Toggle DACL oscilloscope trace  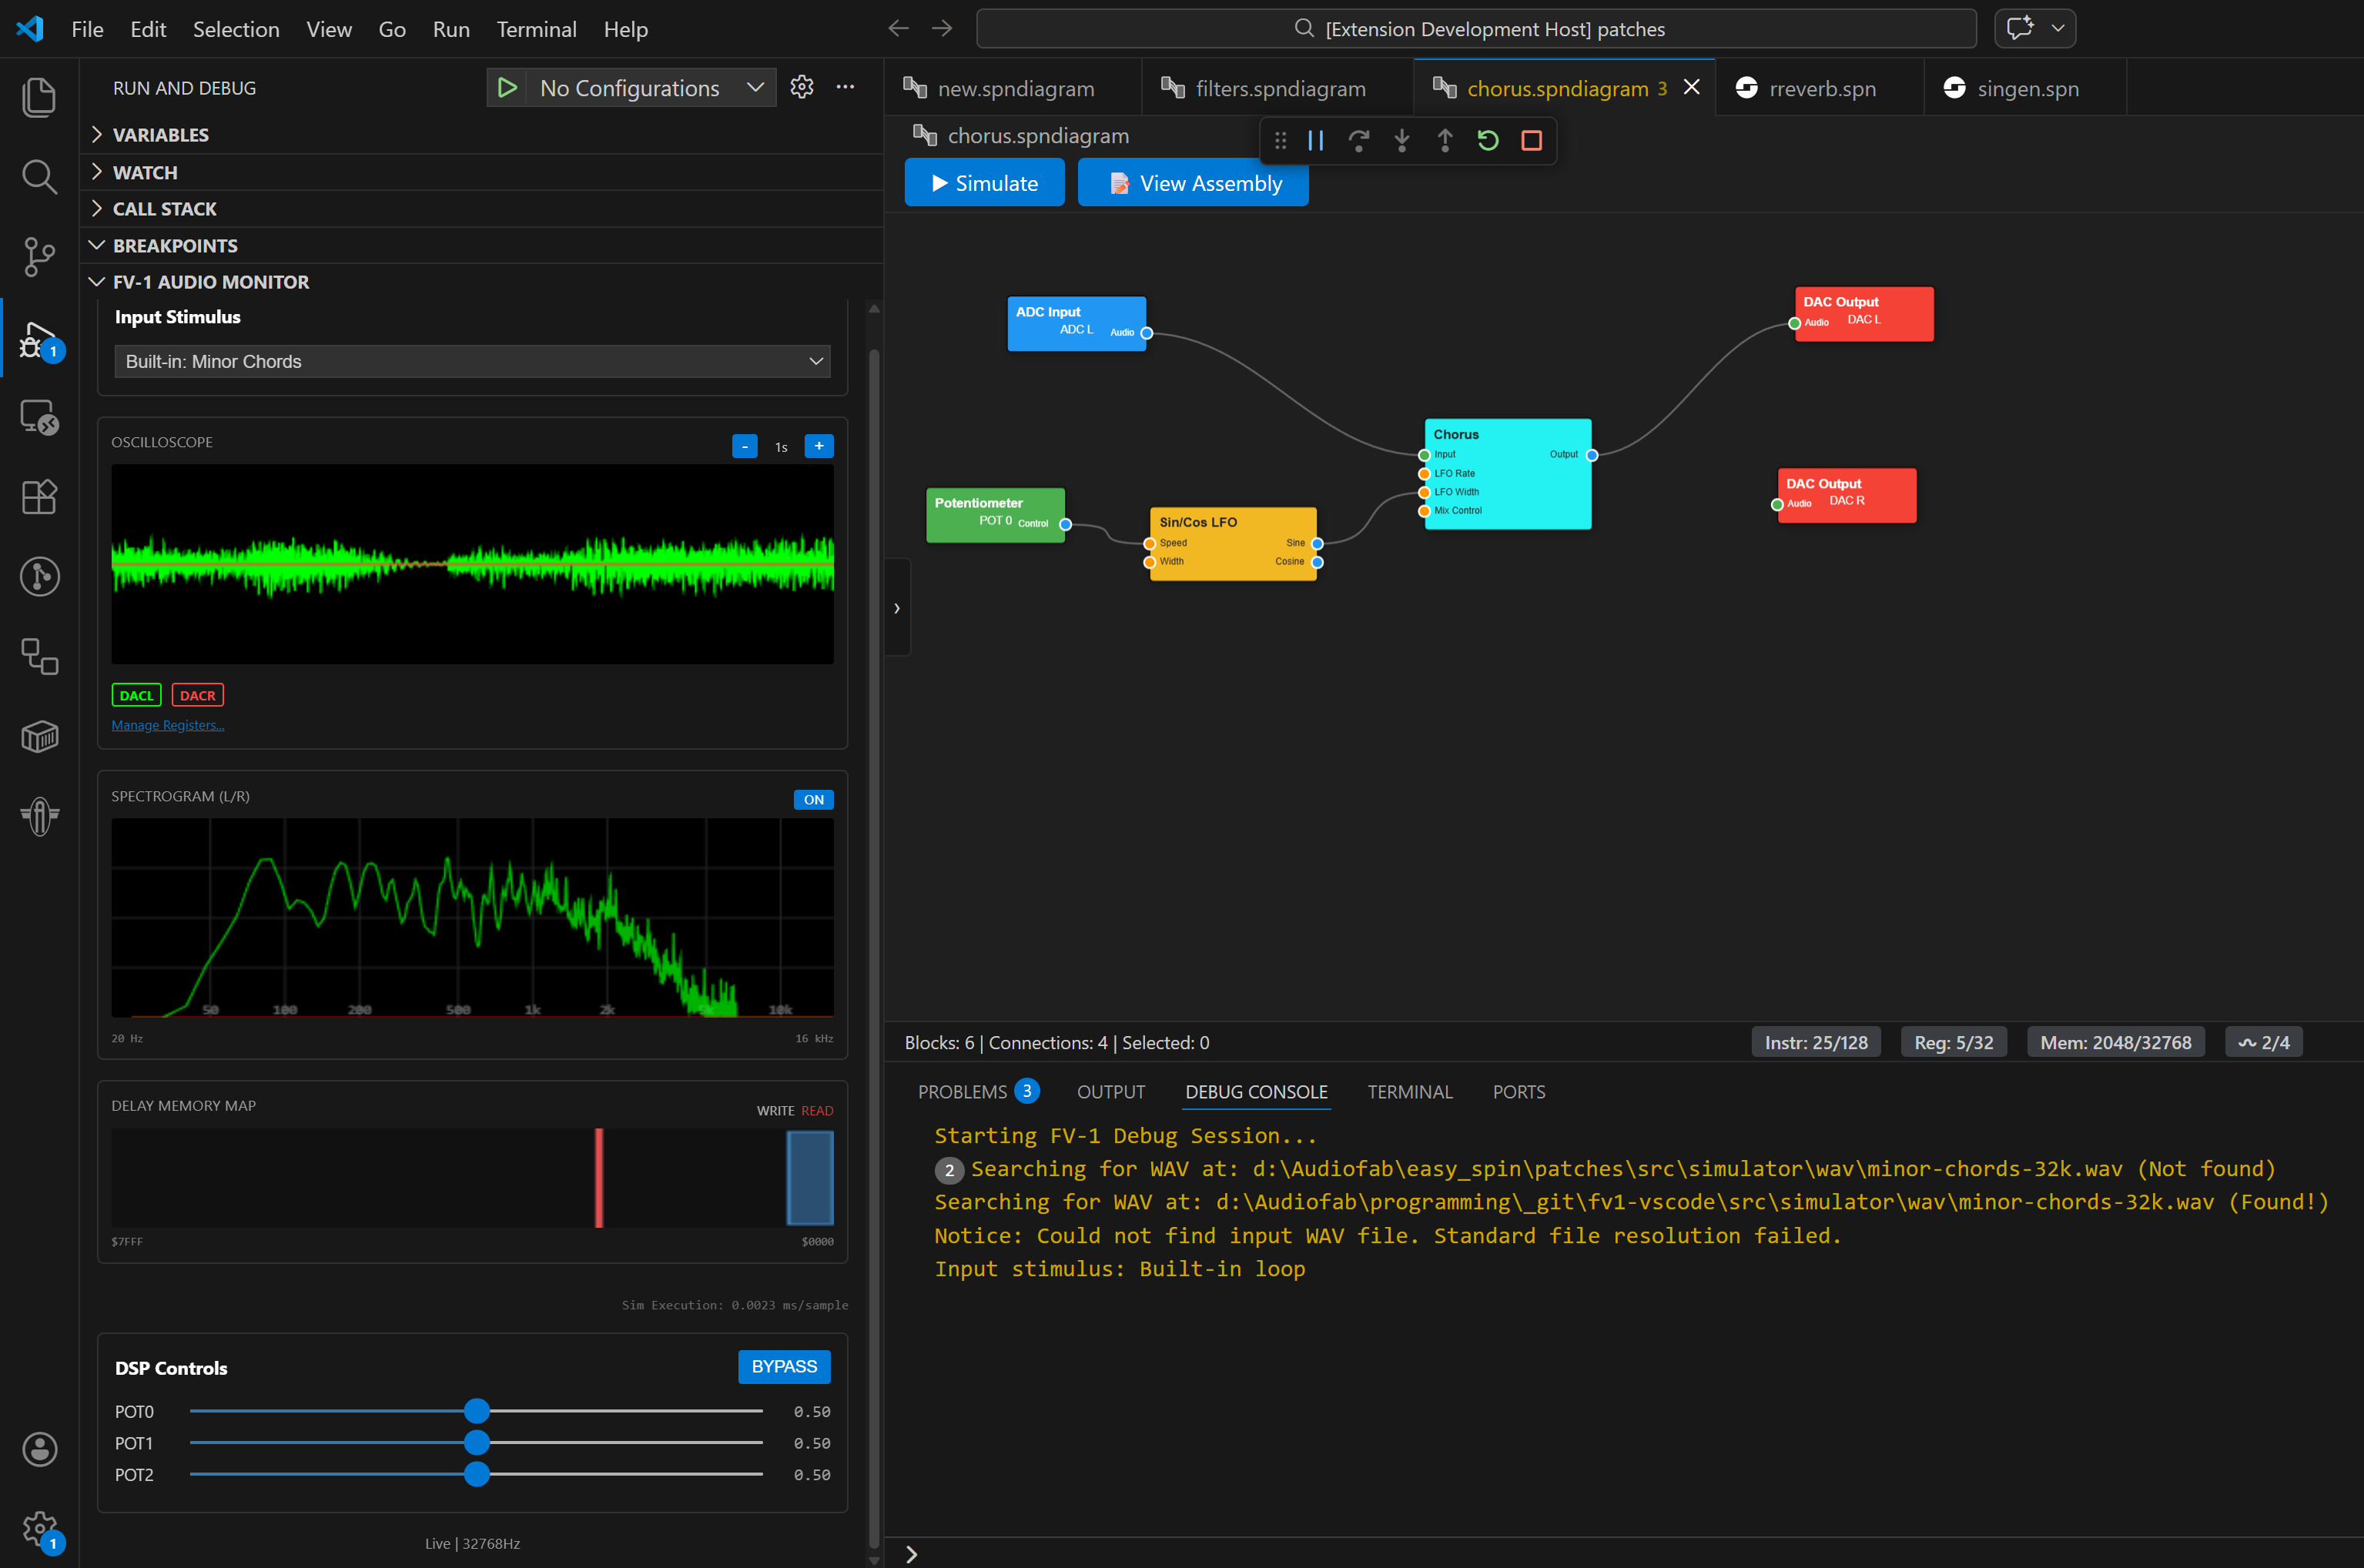pos(136,695)
